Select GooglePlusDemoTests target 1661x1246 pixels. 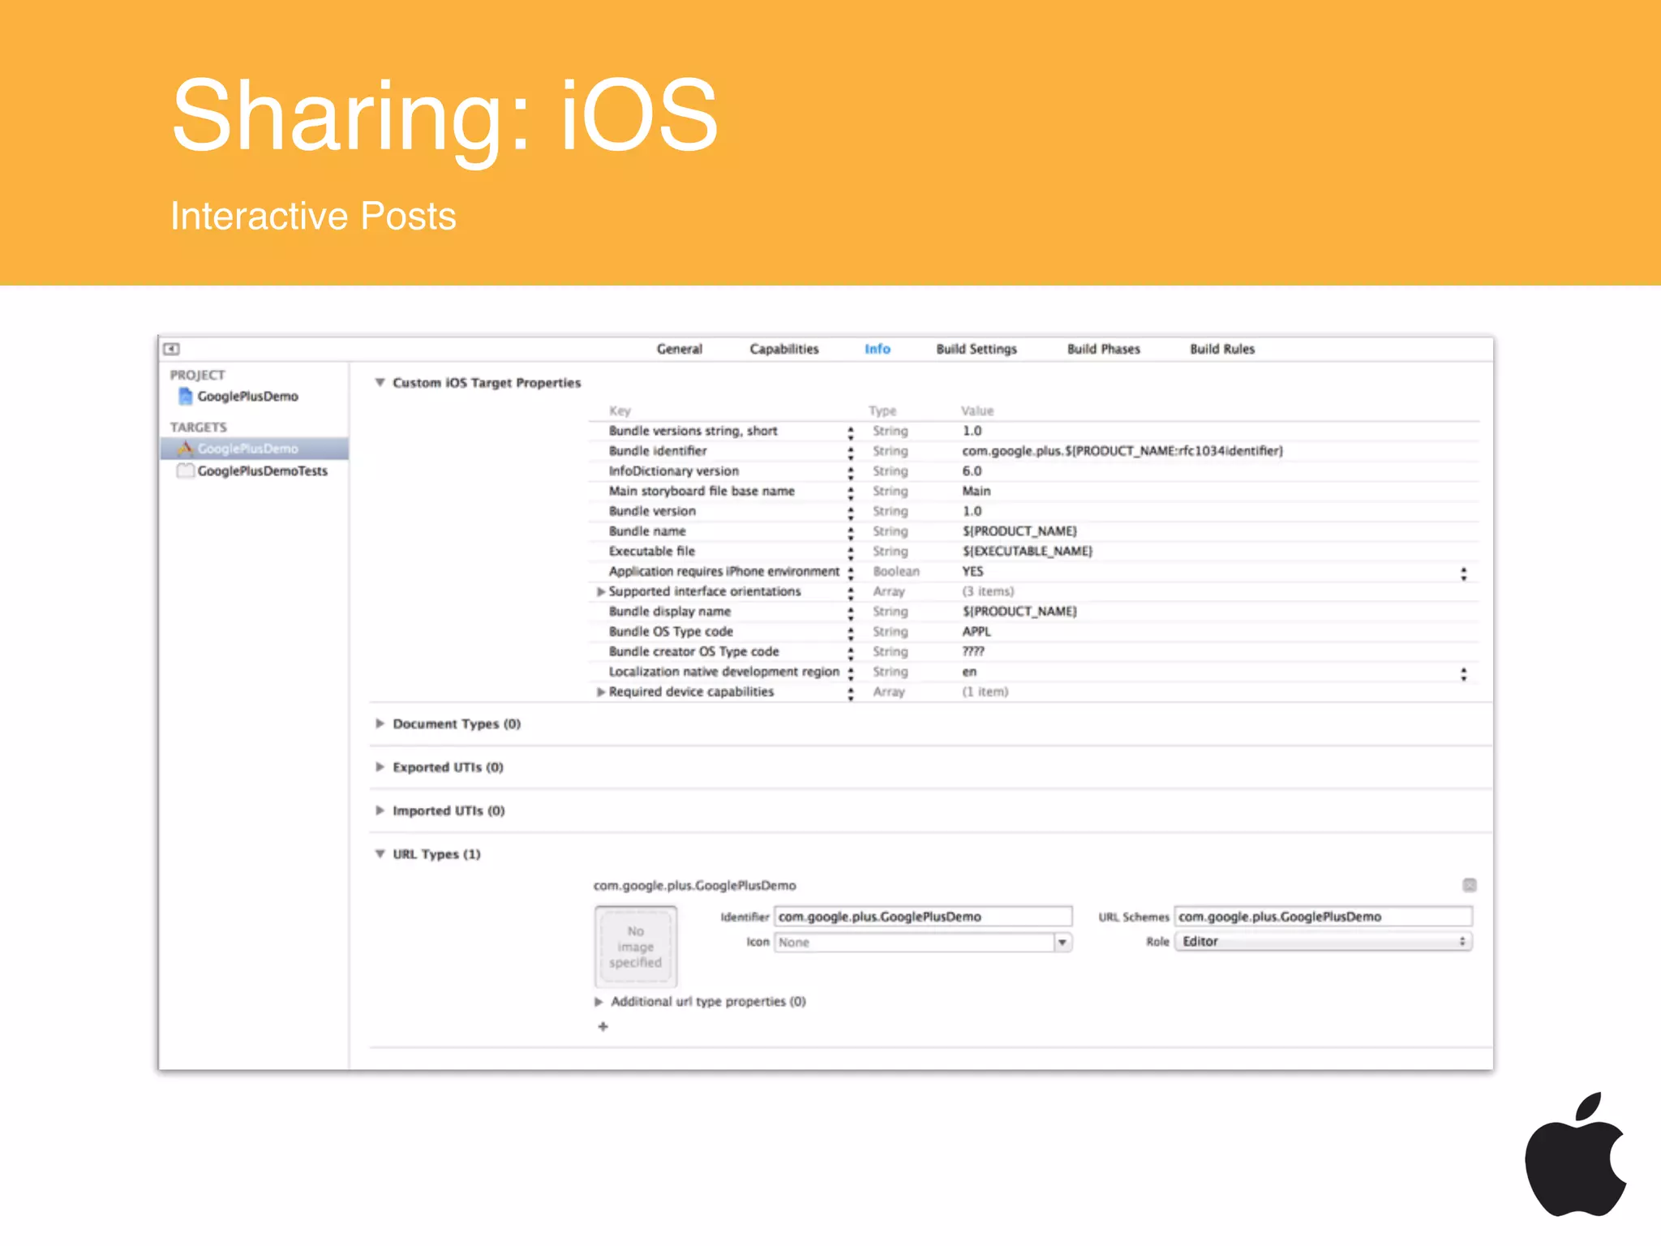click(x=263, y=470)
